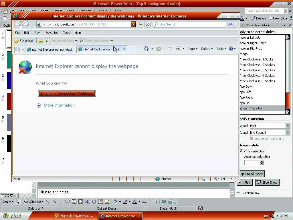293x220 pixels.
Task: Switch to Microsoft PowerPoint taskbar button
Action: 74,216
